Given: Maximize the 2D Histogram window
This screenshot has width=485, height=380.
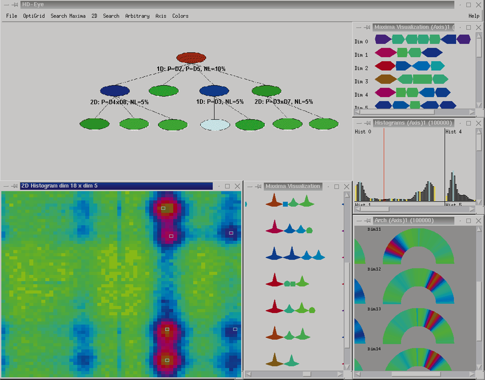Looking at the screenshot, I should (x=227, y=186).
